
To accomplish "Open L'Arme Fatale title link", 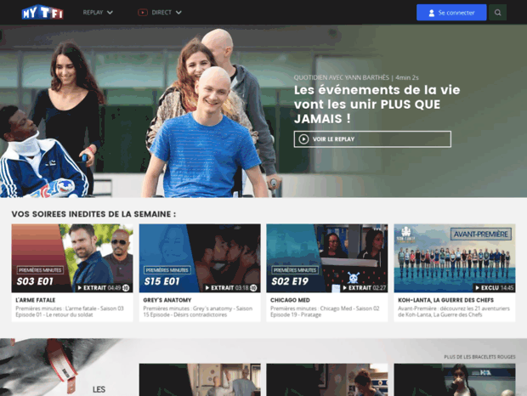I will pyautogui.click(x=36, y=300).
